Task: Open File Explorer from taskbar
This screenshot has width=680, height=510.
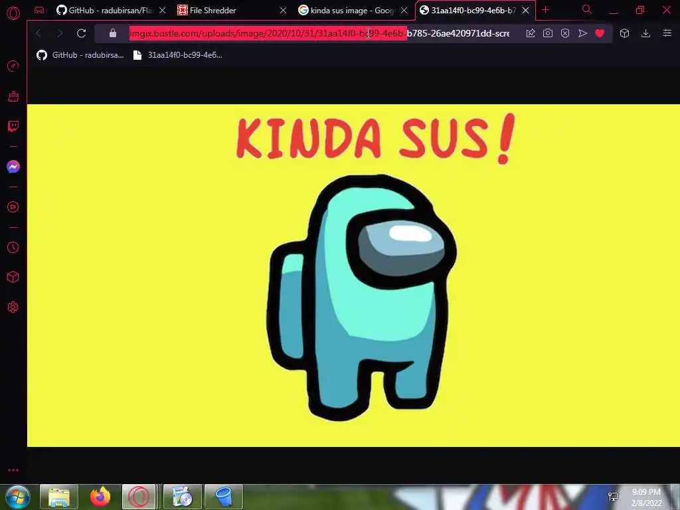Action: 59,497
